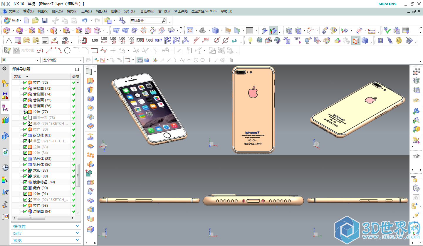Image resolution: width=423 pixels, height=246 pixels.
Task: Select the Point plus sketch tool
Action: tap(113, 50)
